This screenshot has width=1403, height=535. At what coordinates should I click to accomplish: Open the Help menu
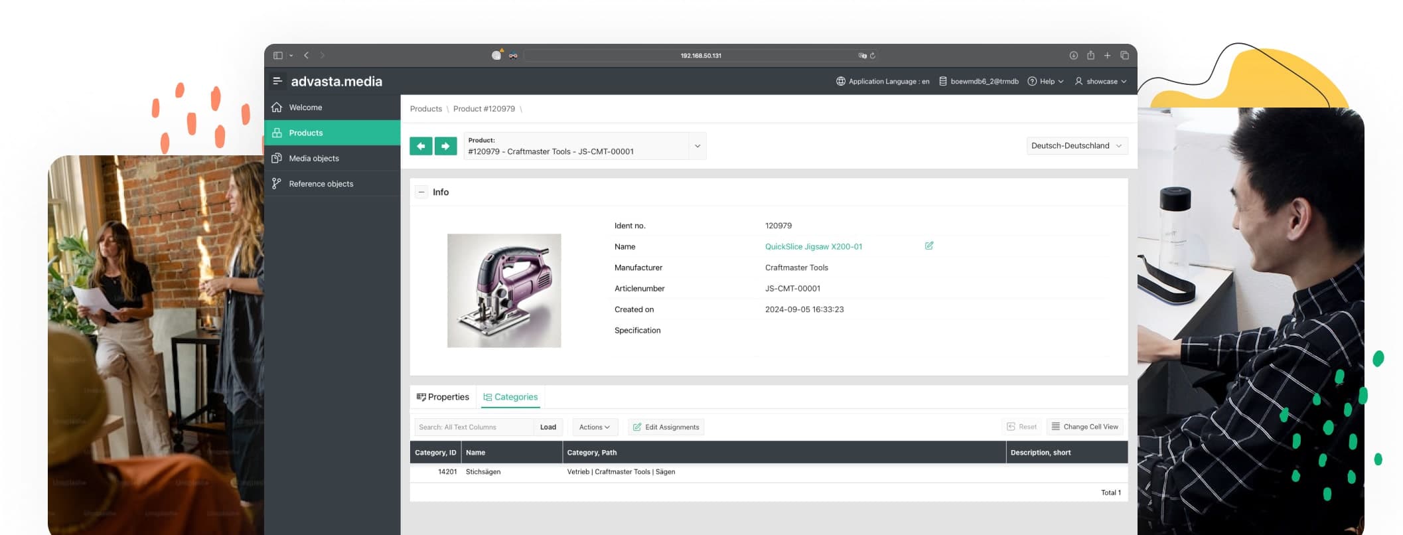point(1046,82)
